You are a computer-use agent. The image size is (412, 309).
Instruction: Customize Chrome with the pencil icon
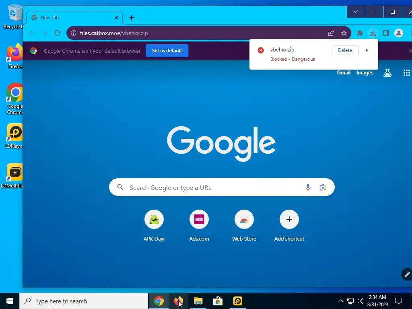coord(407,274)
